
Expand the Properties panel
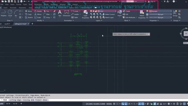pyautogui.click(x=154, y=21)
